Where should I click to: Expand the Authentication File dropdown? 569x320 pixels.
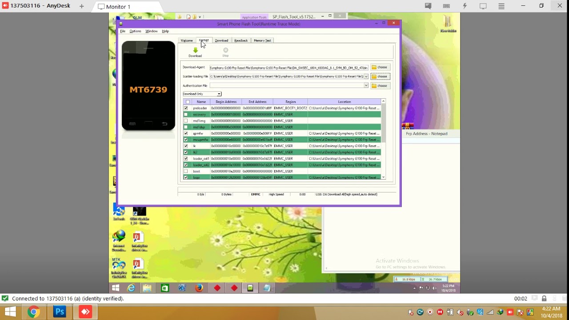coord(366,86)
